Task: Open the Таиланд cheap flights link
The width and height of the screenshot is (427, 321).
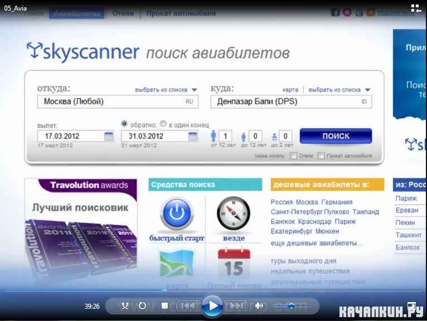Action: coord(366,212)
